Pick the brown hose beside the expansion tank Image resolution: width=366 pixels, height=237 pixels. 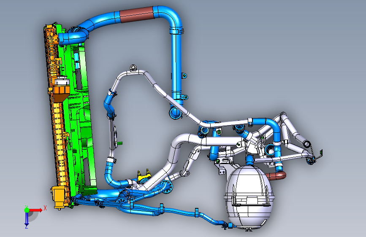pos(277,175)
